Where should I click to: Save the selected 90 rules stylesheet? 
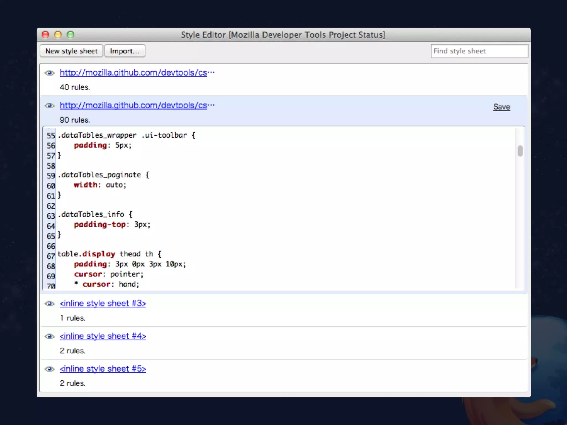pos(501,107)
